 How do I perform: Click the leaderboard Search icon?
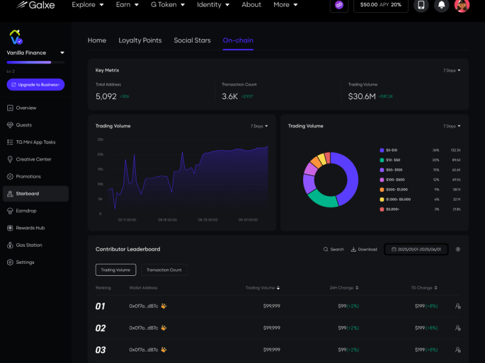(x=326, y=249)
